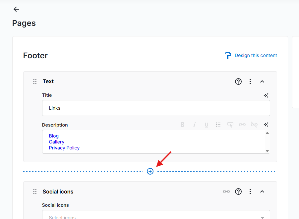Click the AI sparkle icon beside Description
Viewport: 299px width, 219px height.
coord(266,125)
